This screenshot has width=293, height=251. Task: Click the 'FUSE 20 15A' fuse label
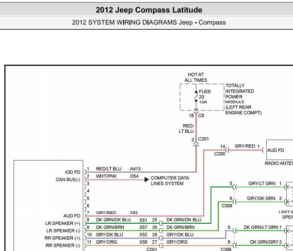coord(205,97)
